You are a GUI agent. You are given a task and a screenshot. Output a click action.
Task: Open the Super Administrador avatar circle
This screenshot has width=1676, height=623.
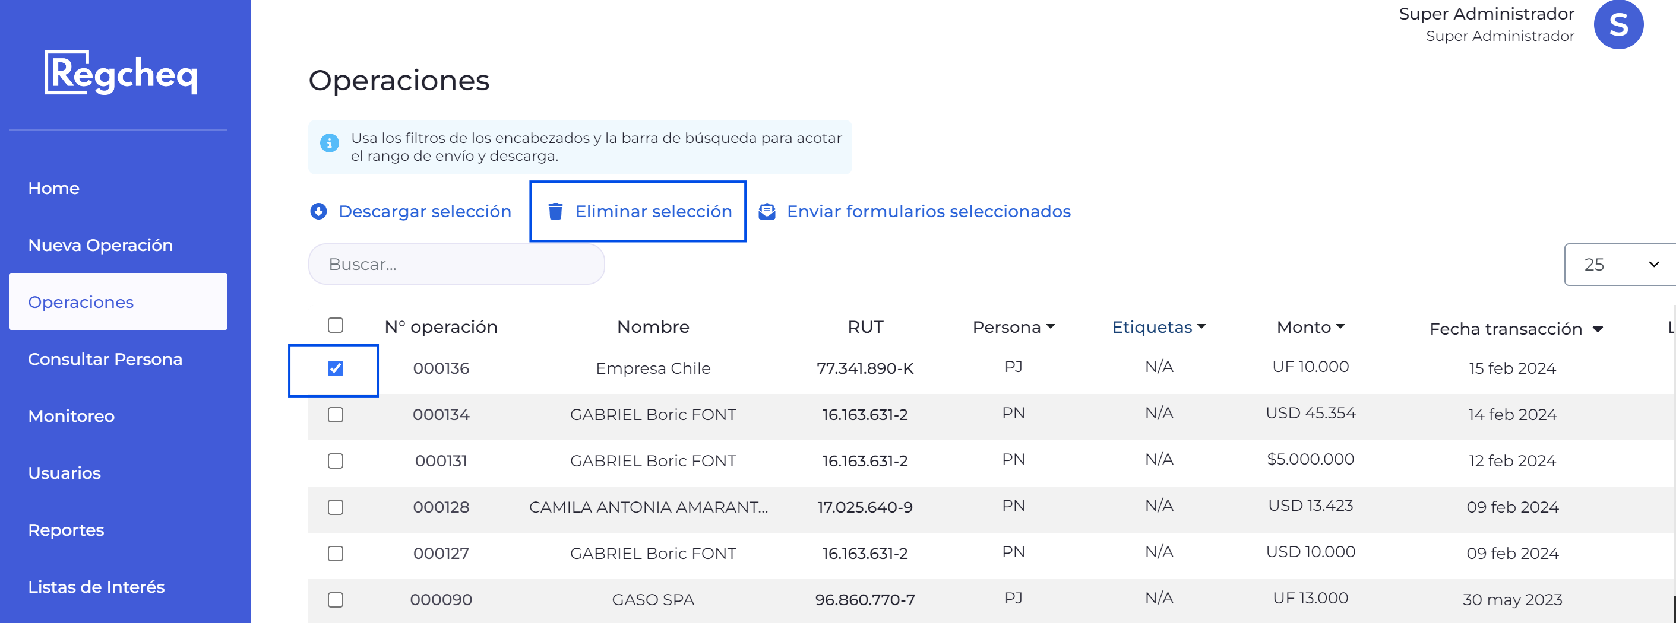1618,25
